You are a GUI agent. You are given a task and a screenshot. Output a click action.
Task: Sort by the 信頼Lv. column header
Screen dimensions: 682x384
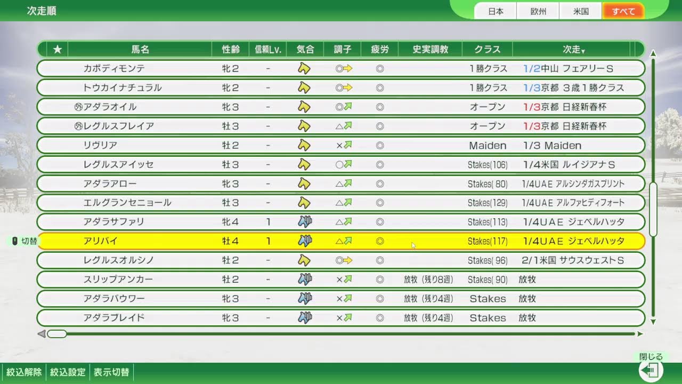coord(267,50)
